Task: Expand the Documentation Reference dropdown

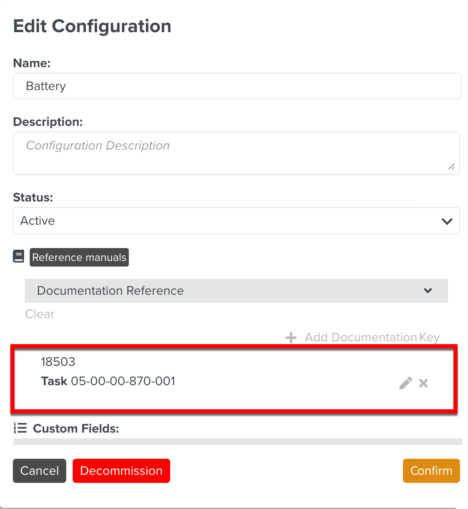Action: pyautogui.click(x=236, y=291)
